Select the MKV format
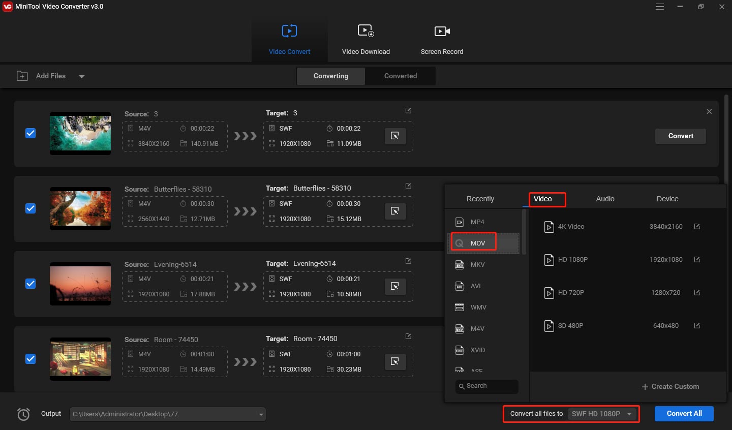 (x=483, y=265)
